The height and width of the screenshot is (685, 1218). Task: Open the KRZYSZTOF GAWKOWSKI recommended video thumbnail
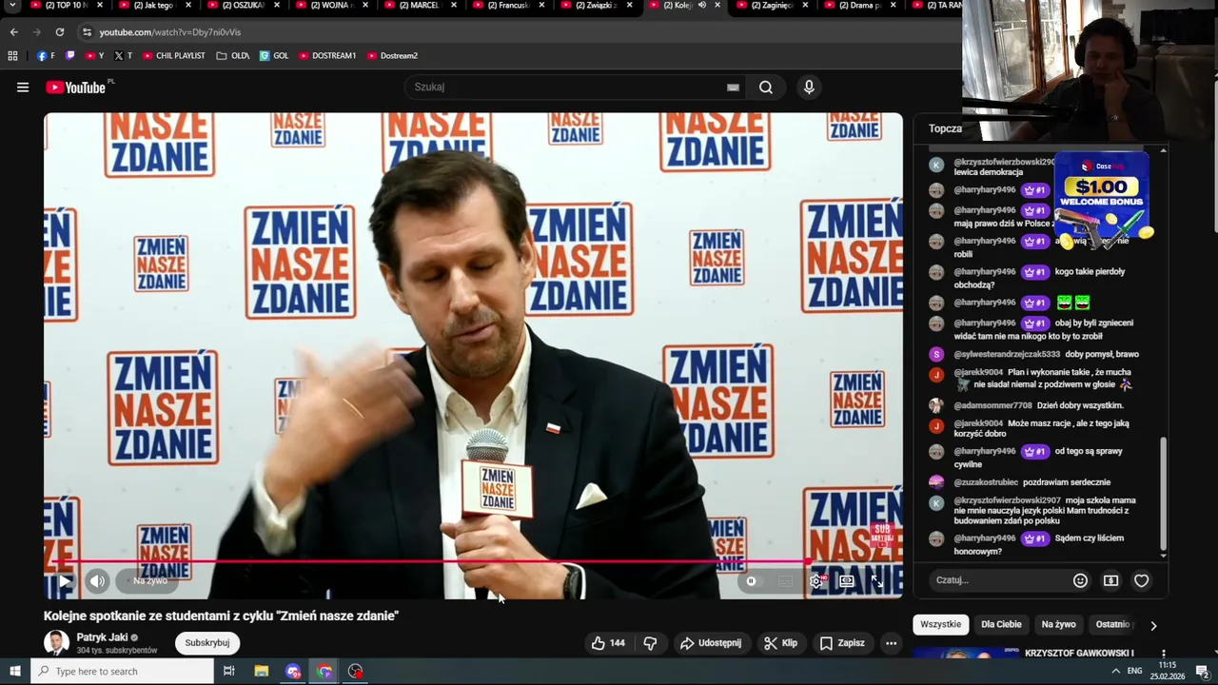(966, 653)
